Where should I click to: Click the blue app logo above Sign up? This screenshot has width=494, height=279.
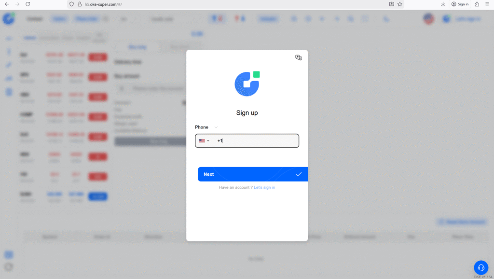[247, 84]
